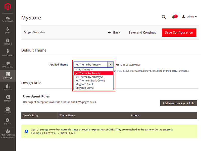
Task: Open the Stores sidebar menu
Action: [8, 110]
